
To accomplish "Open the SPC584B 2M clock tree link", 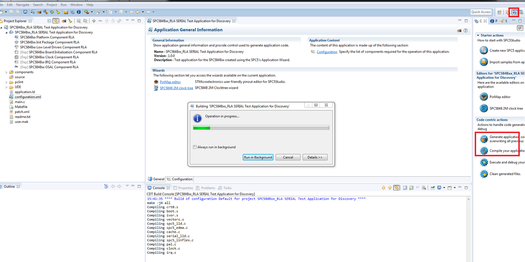I will [177, 88].
